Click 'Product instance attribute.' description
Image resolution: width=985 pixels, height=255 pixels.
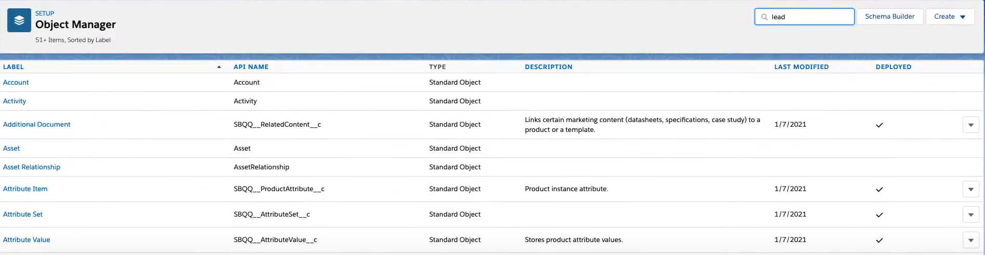pyautogui.click(x=567, y=189)
